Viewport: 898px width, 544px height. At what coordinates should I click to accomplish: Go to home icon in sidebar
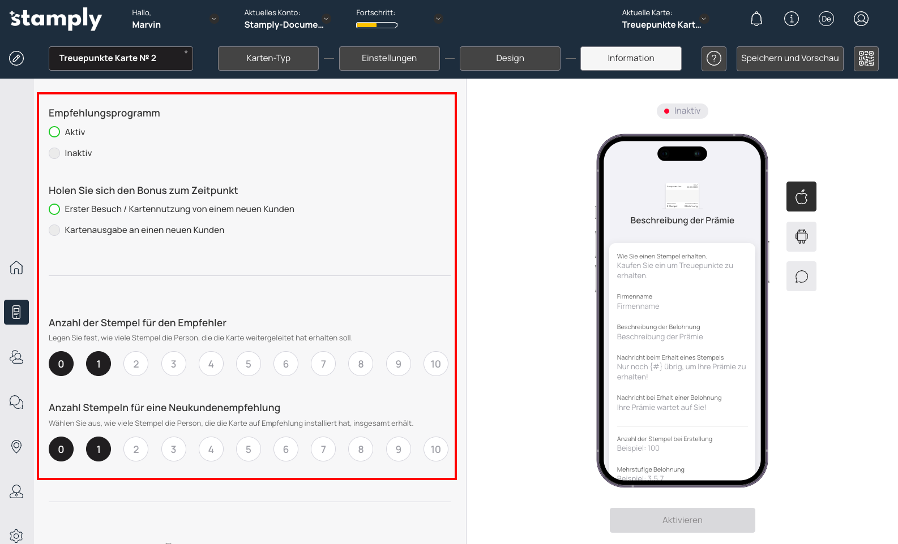pos(16,267)
